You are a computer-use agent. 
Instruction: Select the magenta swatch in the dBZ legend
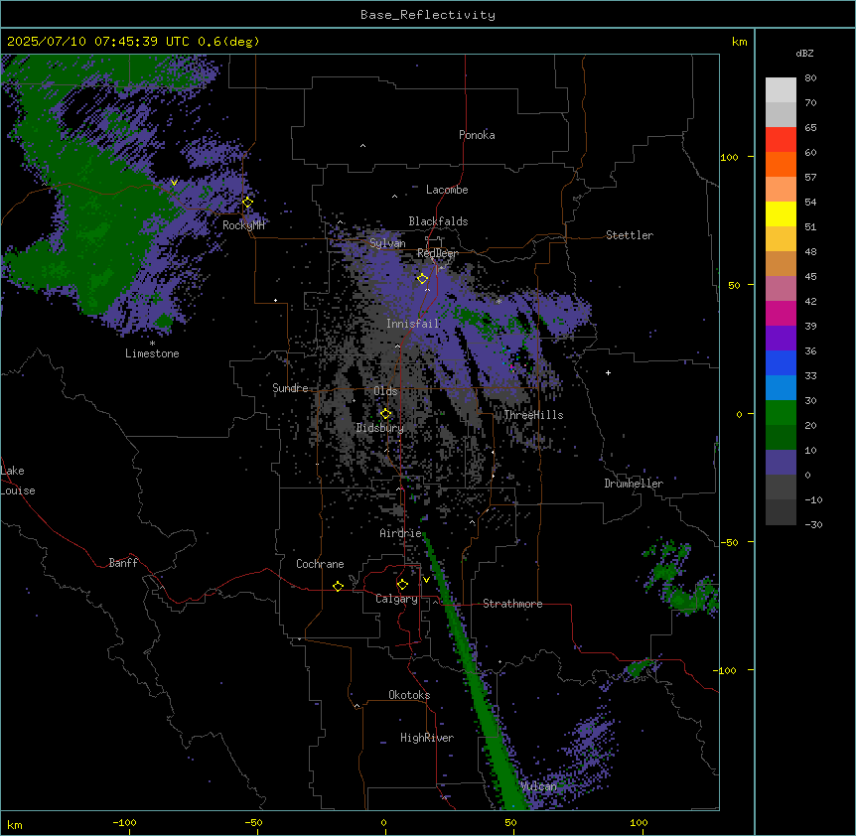click(x=781, y=313)
